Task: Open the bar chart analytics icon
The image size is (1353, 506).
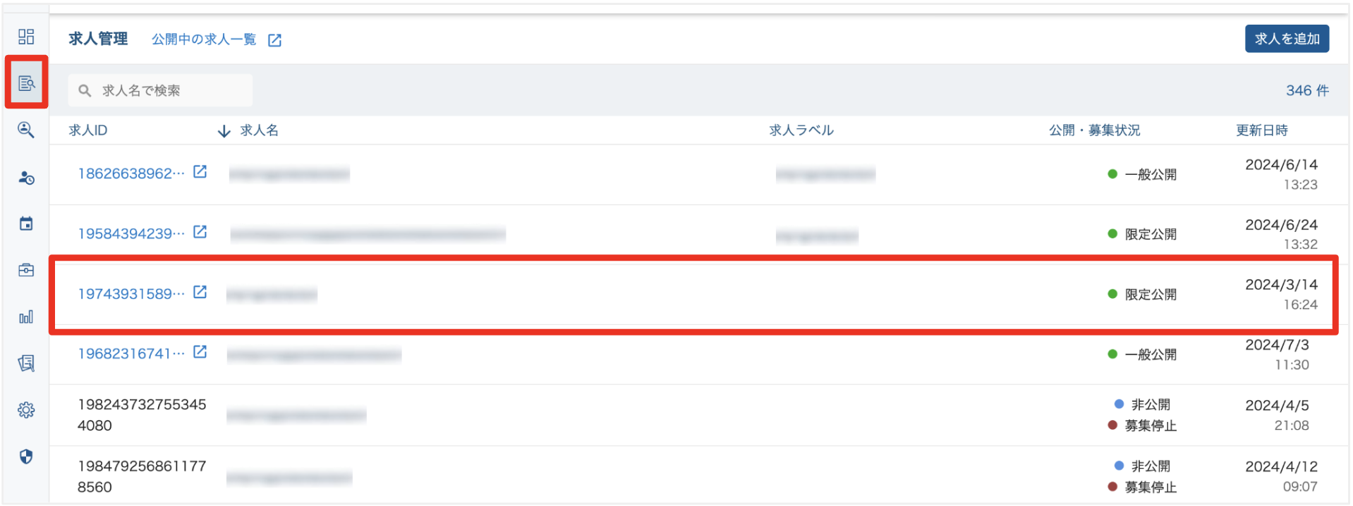Action: [x=26, y=317]
